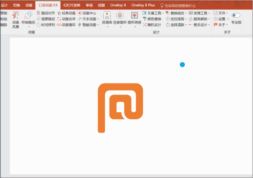
Task: Select the 路径对齐 path align tool
Action: coord(46,13)
